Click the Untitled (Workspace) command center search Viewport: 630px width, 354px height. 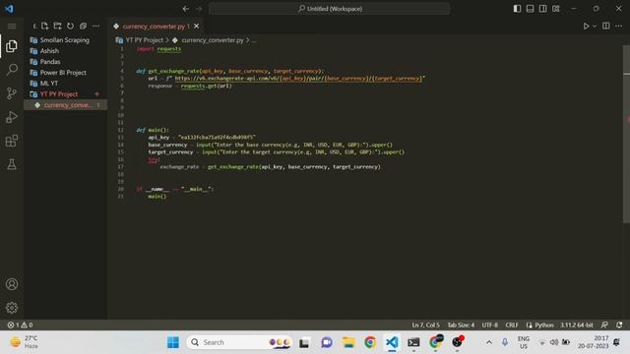pyautogui.click(x=329, y=9)
